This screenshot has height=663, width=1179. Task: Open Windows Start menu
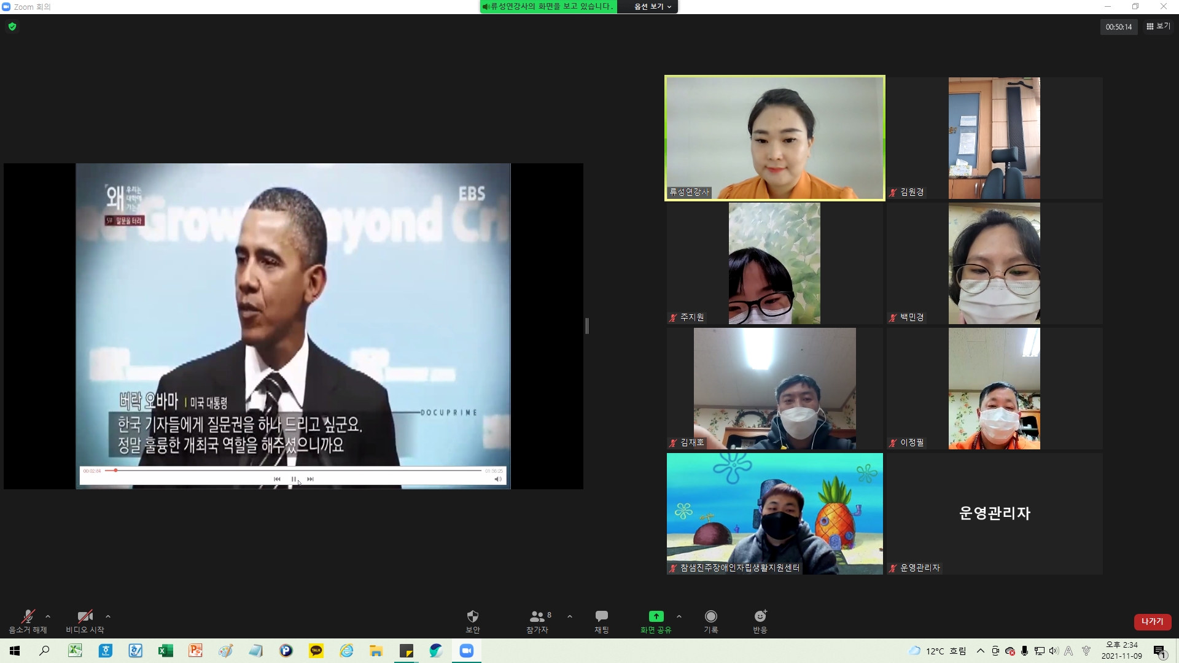pyautogui.click(x=15, y=651)
